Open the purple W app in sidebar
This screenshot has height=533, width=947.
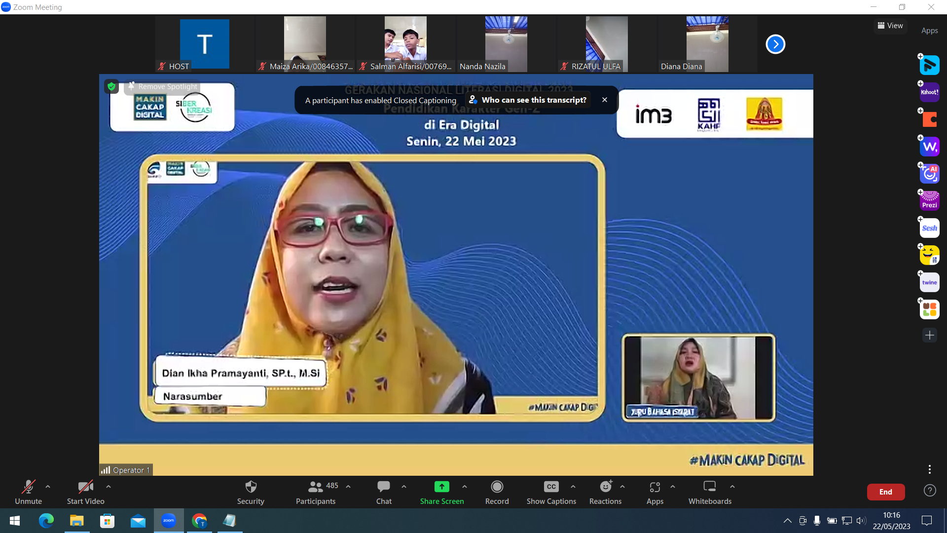pyautogui.click(x=930, y=147)
